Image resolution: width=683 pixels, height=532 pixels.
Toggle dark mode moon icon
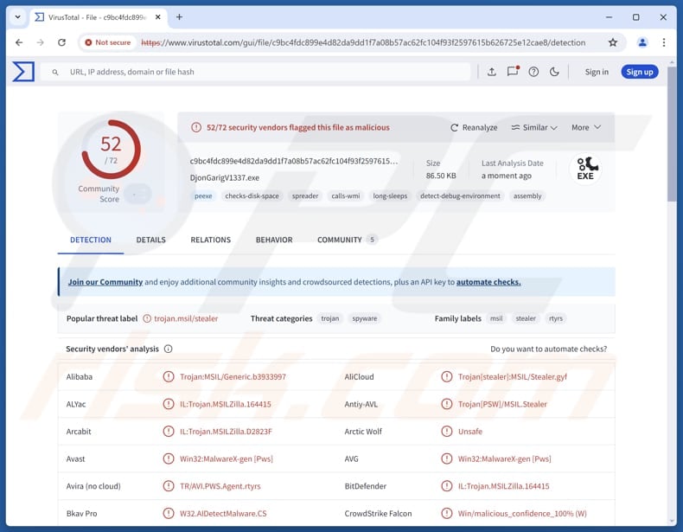click(x=554, y=72)
